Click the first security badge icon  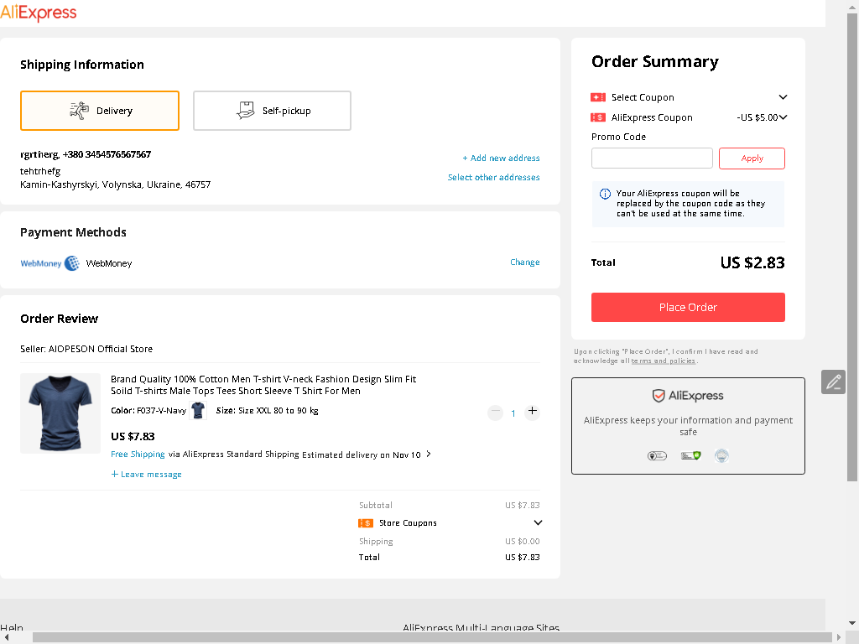657,455
